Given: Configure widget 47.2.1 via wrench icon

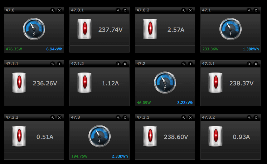Looking at the screenshot, I should point(249,64).
